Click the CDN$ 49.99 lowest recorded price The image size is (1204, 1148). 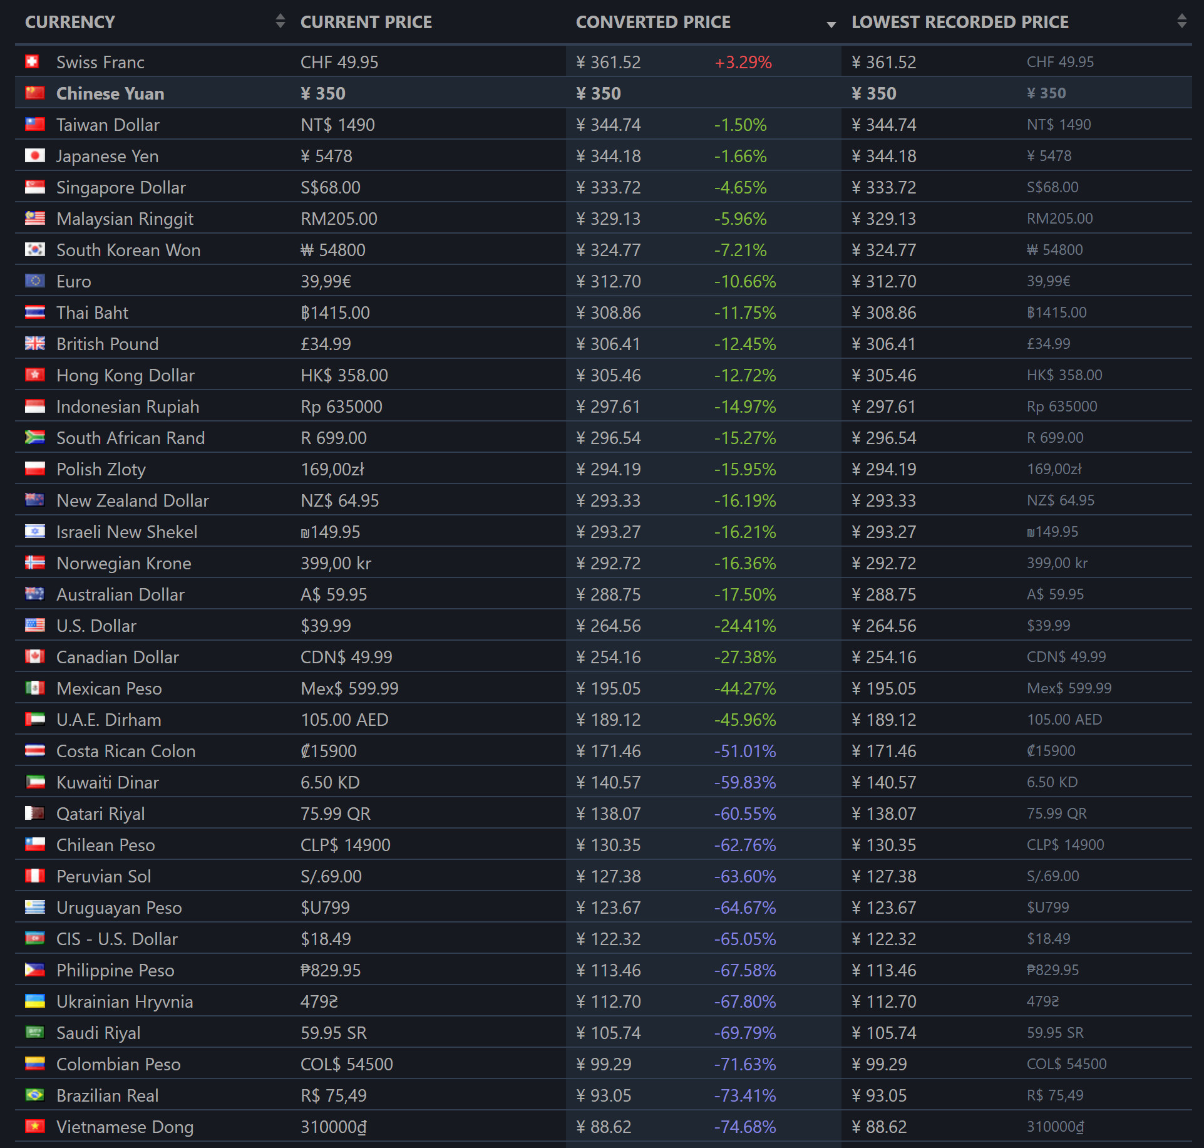pyautogui.click(x=1066, y=657)
